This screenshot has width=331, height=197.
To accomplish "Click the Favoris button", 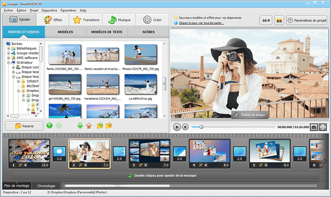I will coord(24,126).
